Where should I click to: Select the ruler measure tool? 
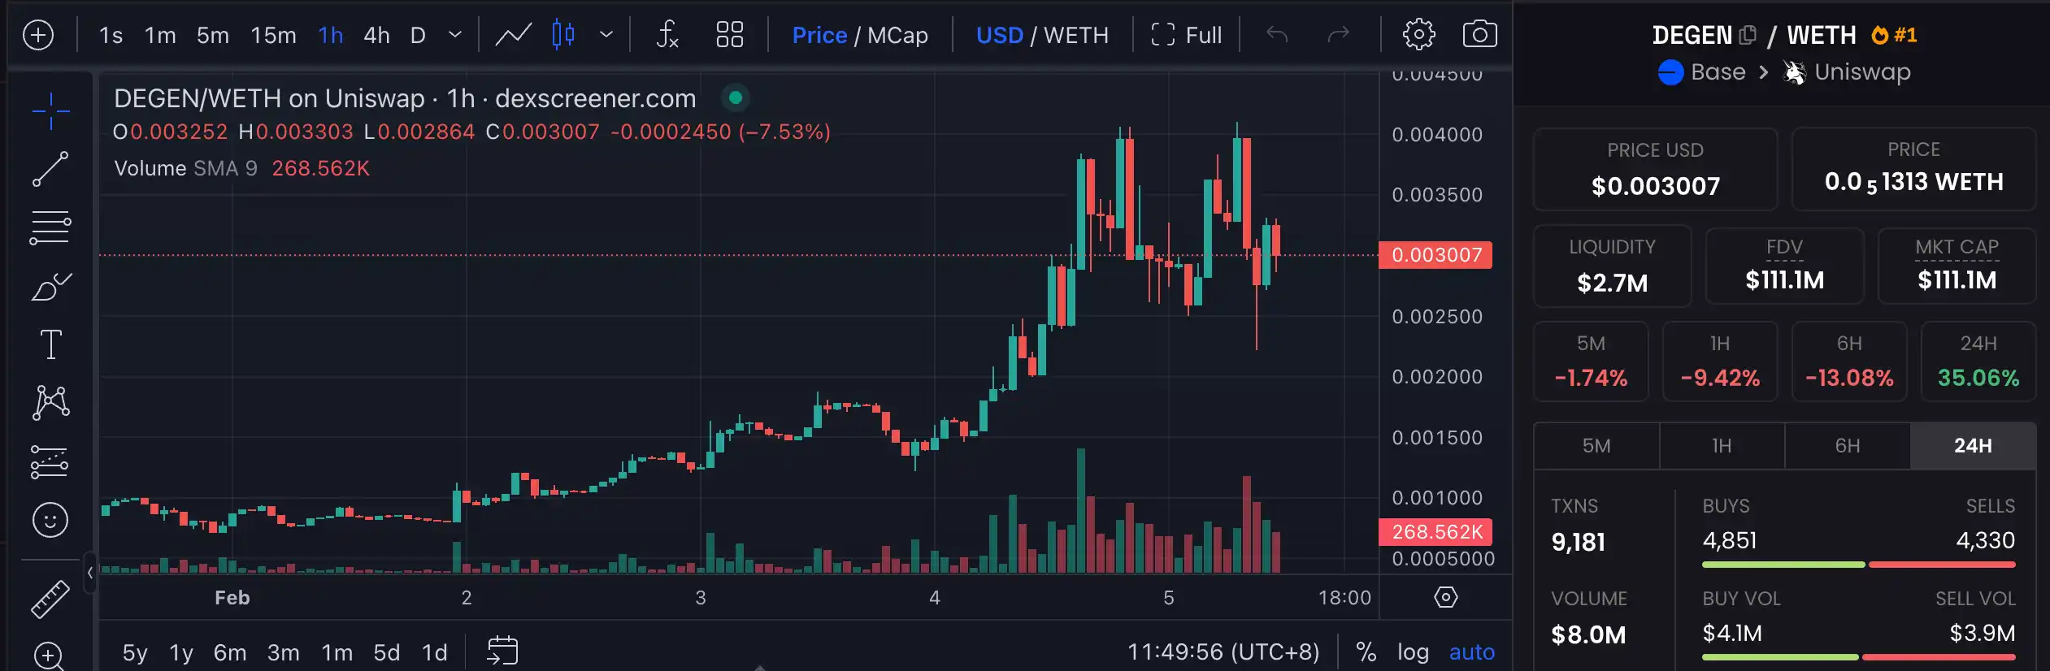click(50, 600)
